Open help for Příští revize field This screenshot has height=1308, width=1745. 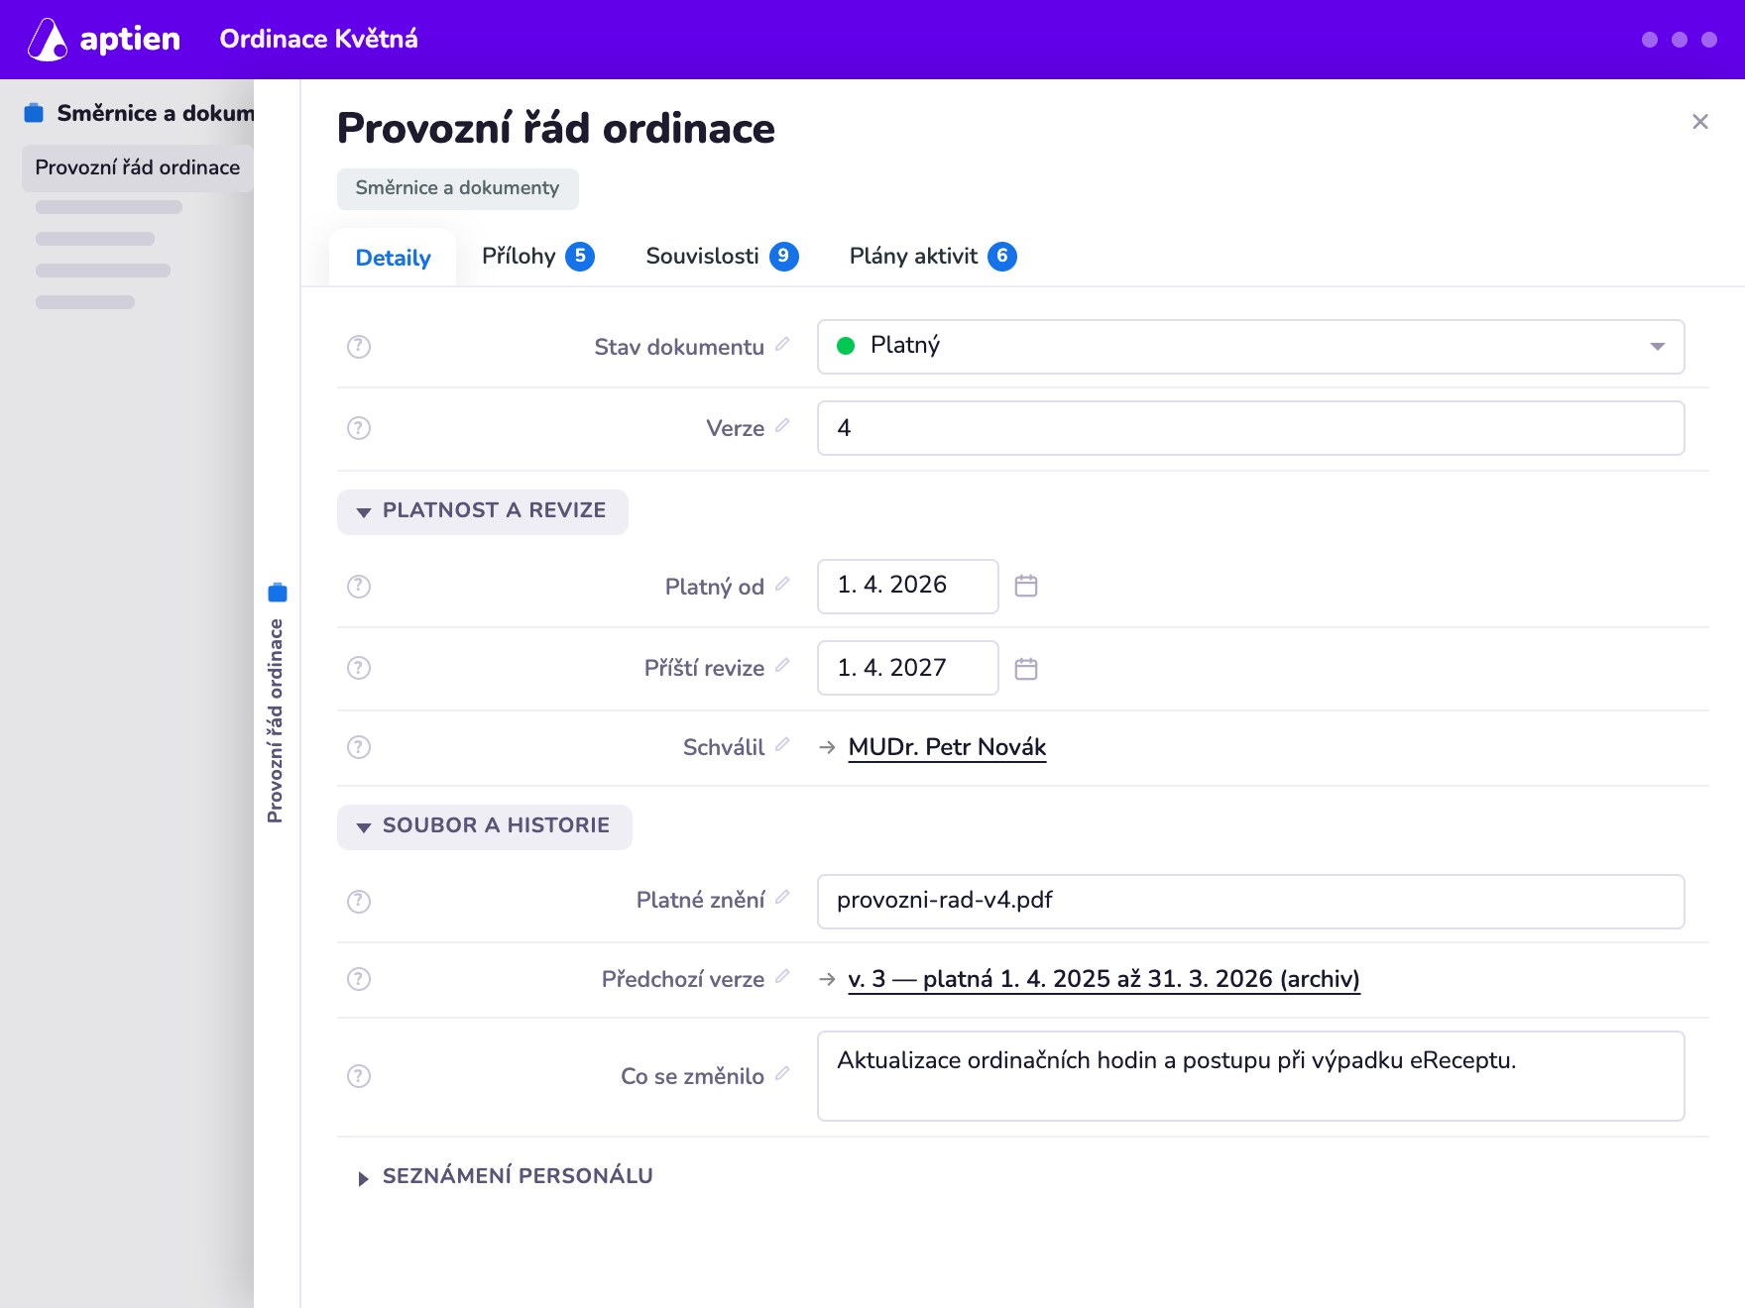359,668
